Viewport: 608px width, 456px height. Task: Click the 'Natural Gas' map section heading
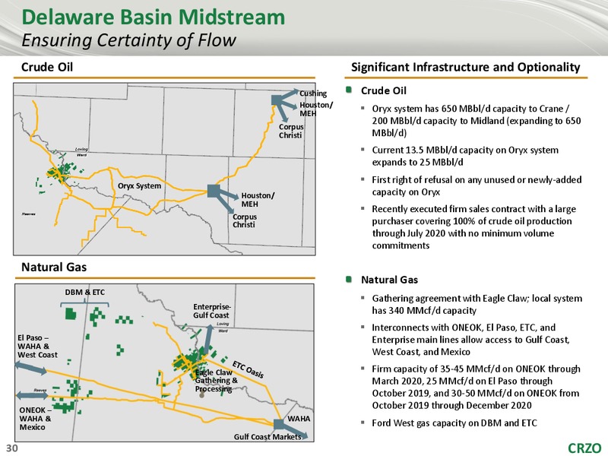(x=54, y=268)
